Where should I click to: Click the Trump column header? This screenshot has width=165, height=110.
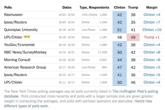click(x=133, y=7)
